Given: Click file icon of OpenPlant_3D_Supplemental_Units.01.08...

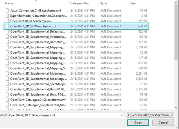Looking at the screenshot, I should 7,89.
